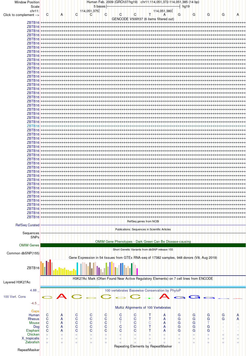The height and width of the screenshot is (356, 246).
Task: Click the 'Chicken' alignment row label
Action: click(33, 335)
